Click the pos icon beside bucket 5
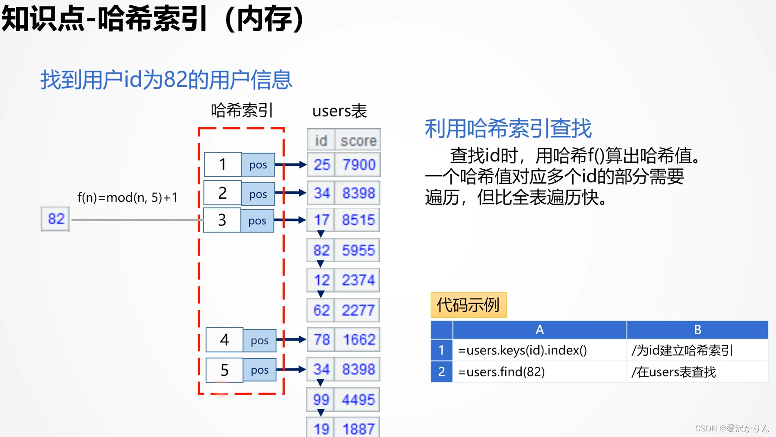This screenshot has height=437, width=776. [260, 370]
